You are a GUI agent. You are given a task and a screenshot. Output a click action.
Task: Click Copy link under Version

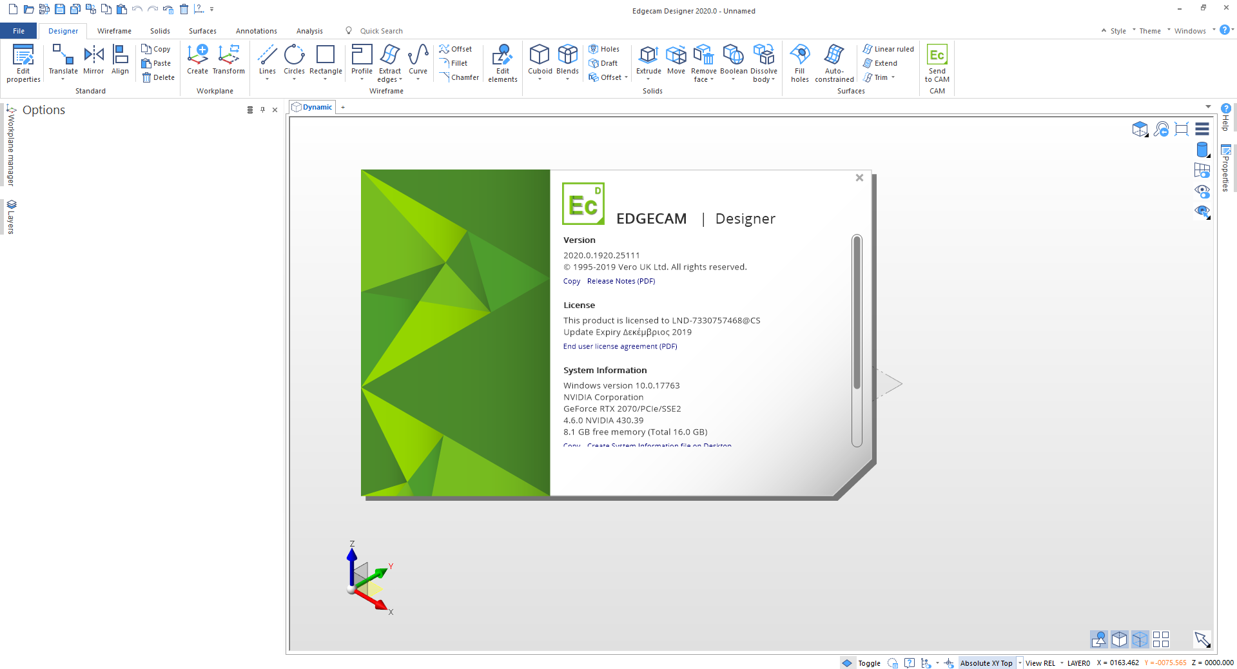click(x=572, y=281)
